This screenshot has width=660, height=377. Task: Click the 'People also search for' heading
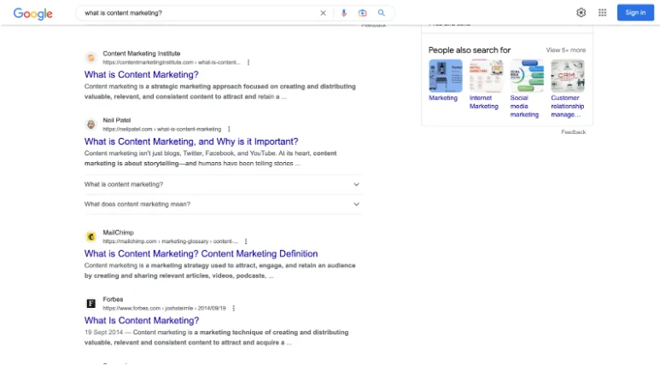point(470,50)
